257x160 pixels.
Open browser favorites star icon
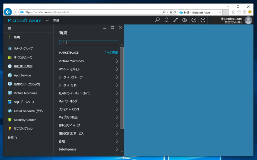[239, 12]
